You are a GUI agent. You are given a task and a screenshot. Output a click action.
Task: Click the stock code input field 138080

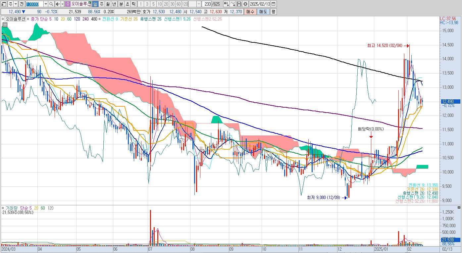pos(34,4)
